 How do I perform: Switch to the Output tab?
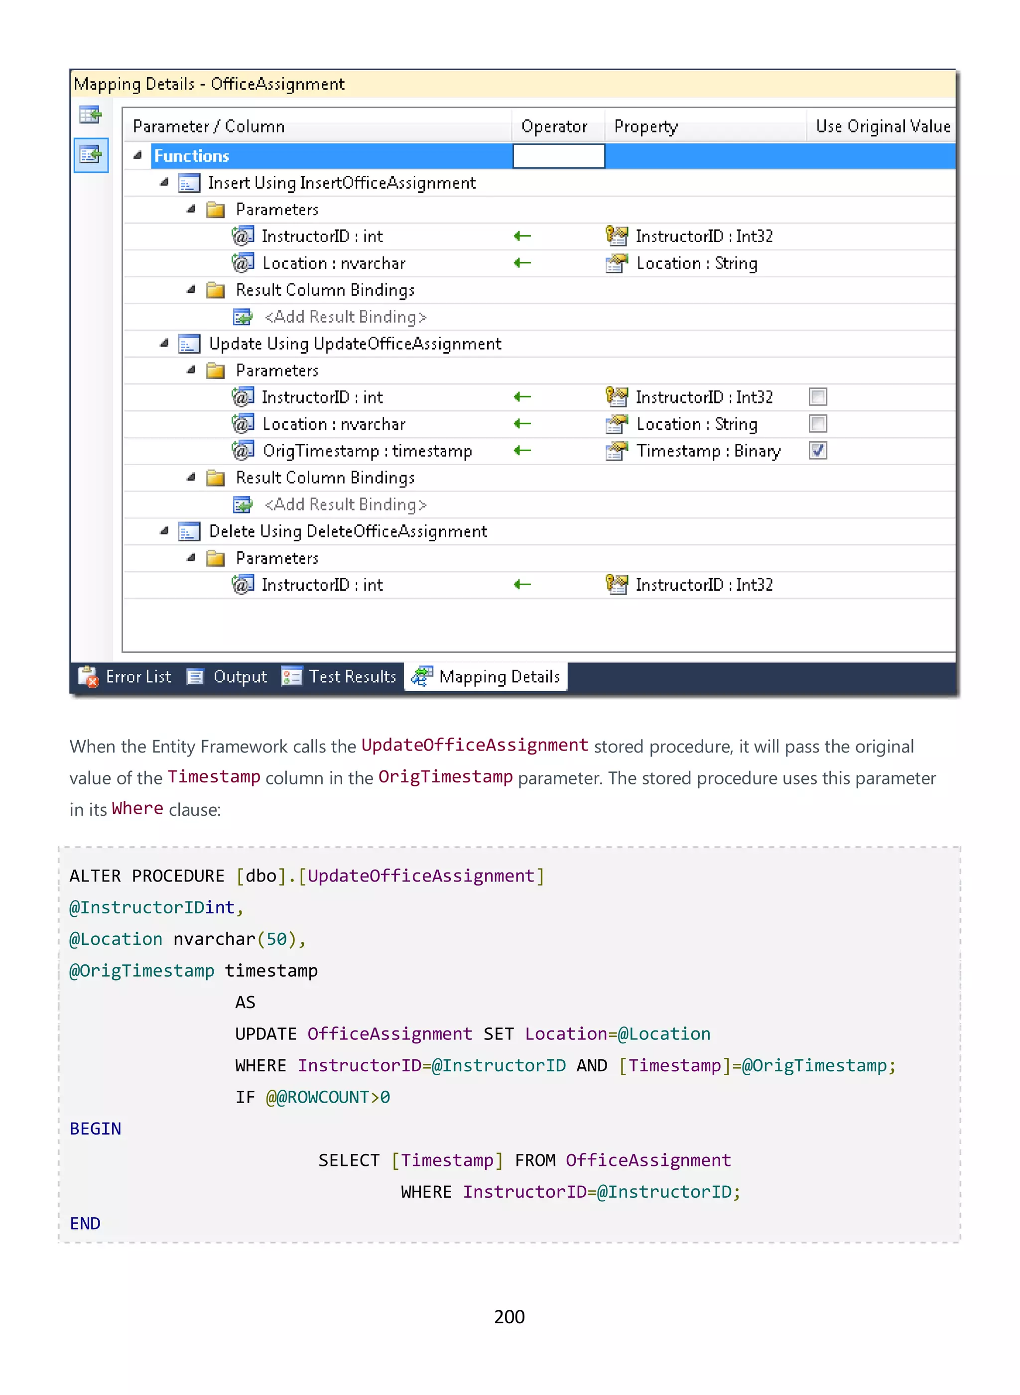pyautogui.click(x=227, y=677)
